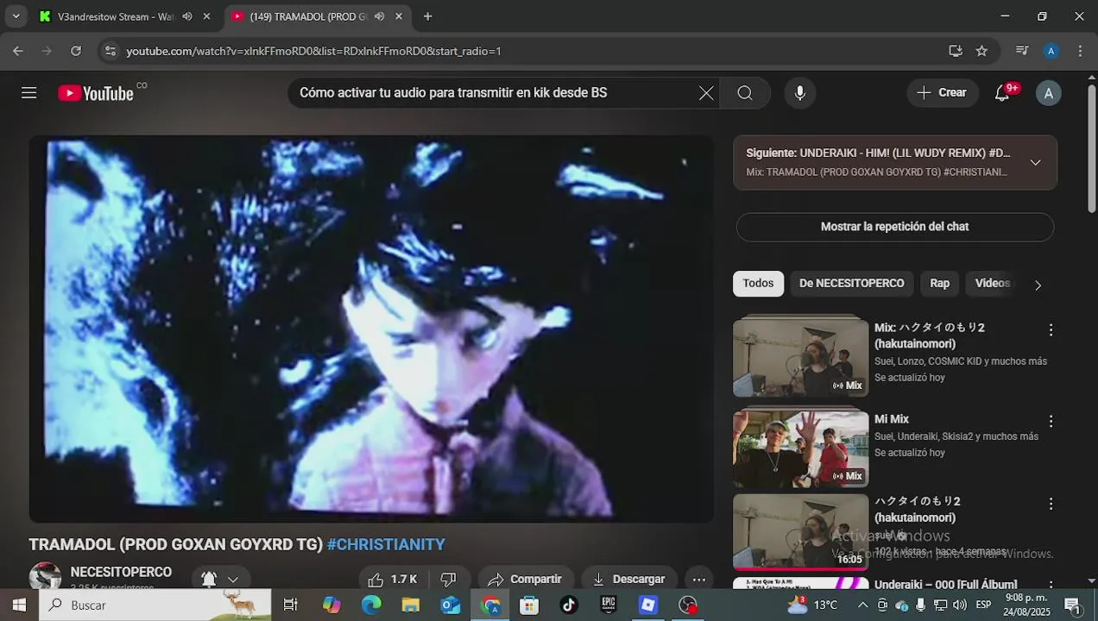Open the 13°C weather widget

pyautogui.click(x=813, y=605)
